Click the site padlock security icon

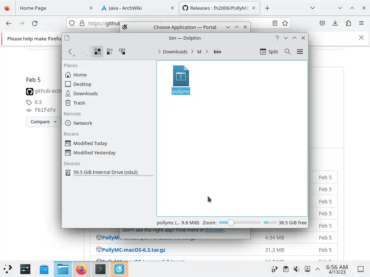tap(82, 23)
